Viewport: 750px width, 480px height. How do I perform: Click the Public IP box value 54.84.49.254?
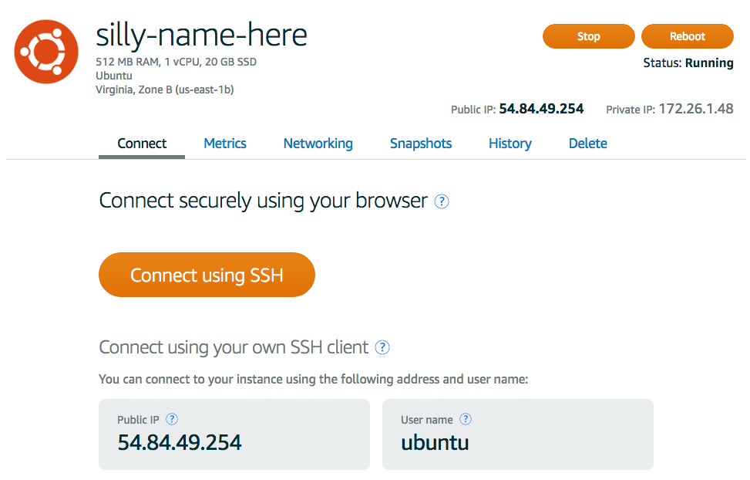(180, 442)
